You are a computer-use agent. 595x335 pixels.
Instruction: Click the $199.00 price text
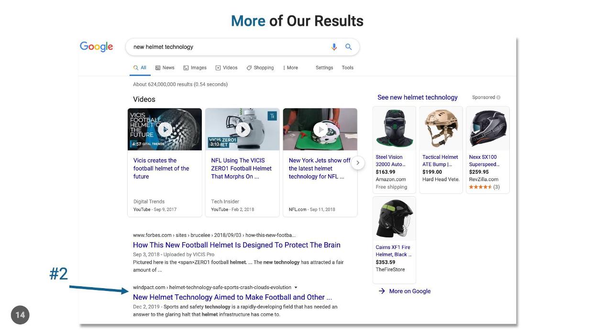coord(432,172)
